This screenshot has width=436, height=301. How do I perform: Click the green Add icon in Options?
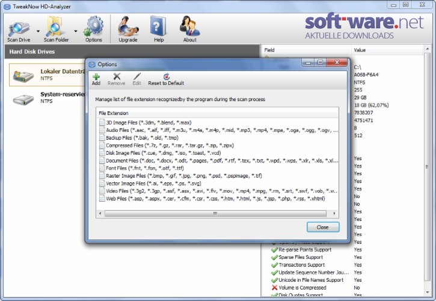coord(96,77)
